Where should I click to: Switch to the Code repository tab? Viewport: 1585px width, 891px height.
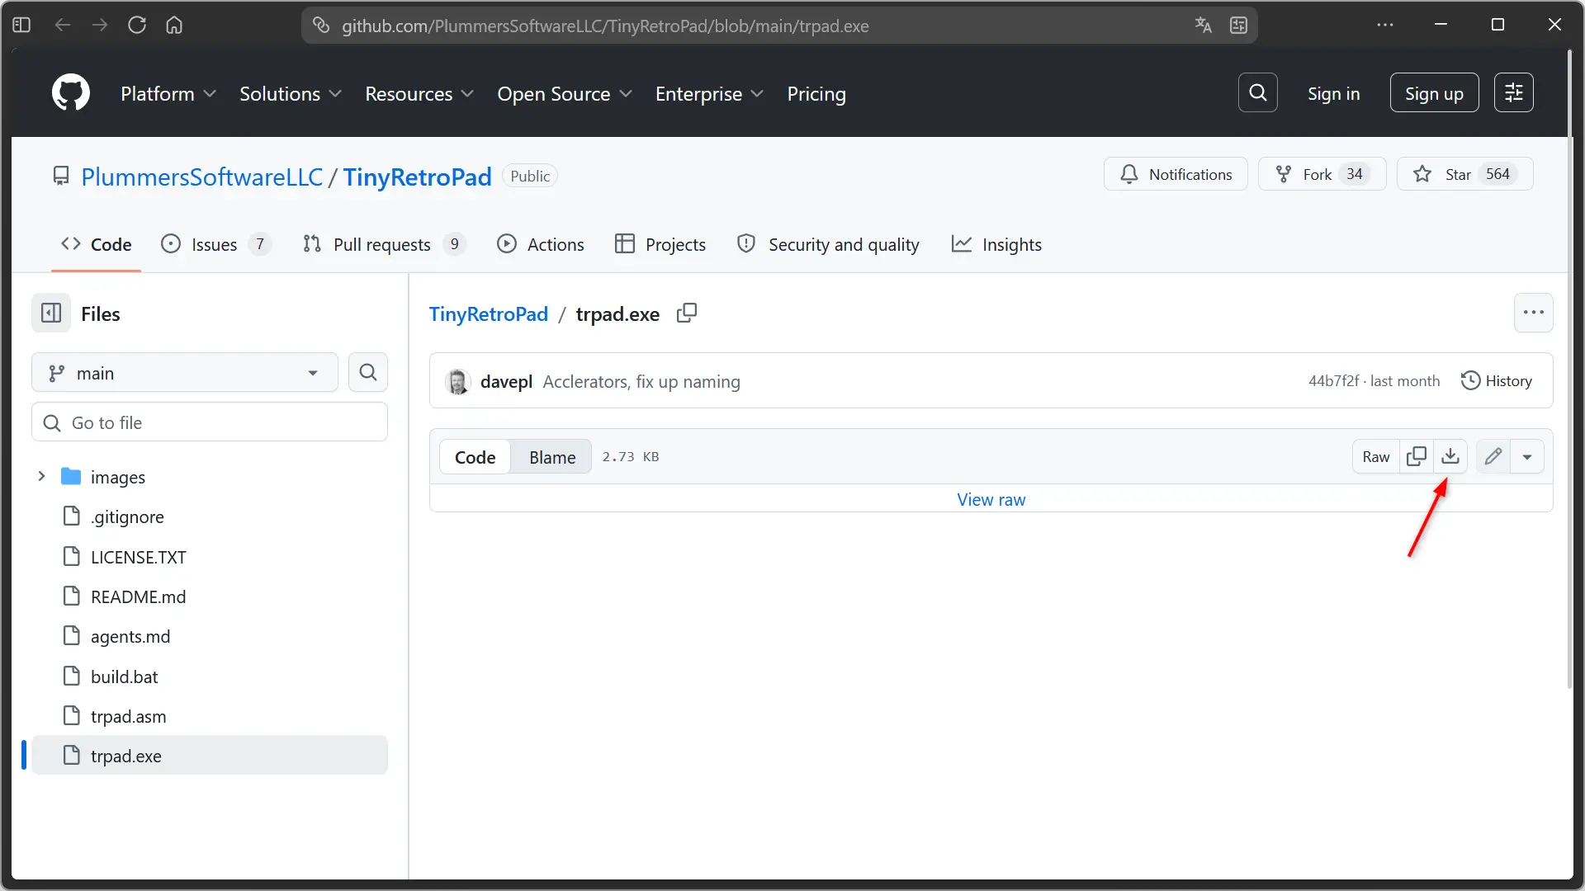(x=96, y=244)
